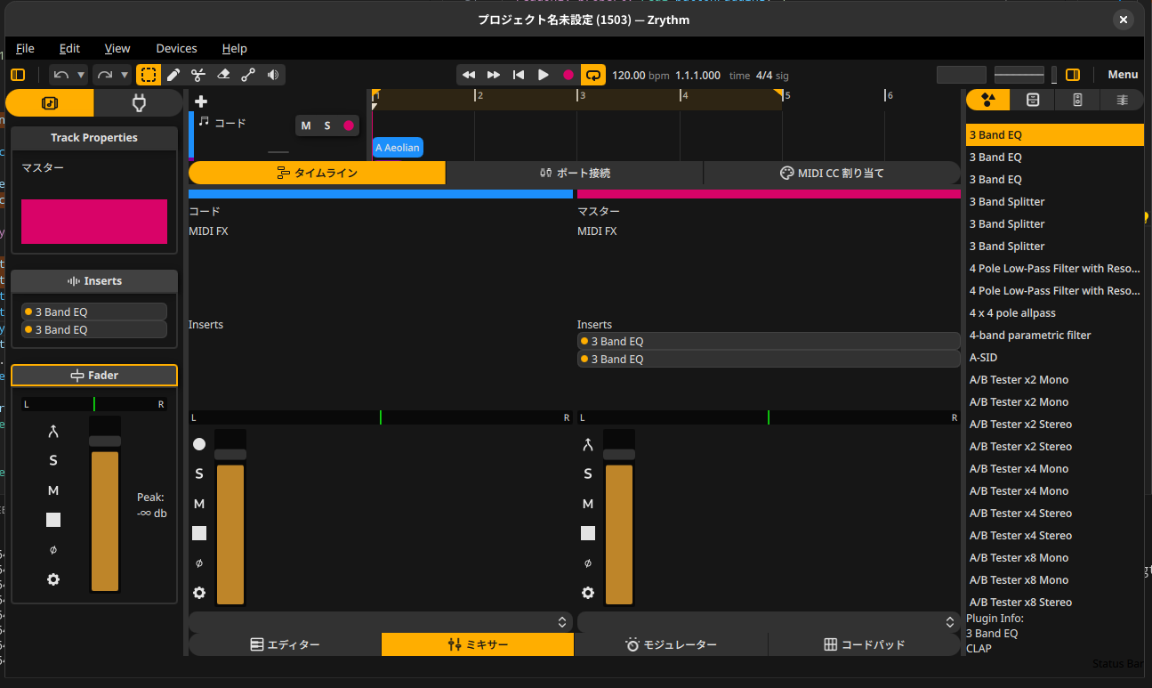This screenshot has height=688, width=1152.
Task: Add a new track with plus icon
Action: pos(201,101)
